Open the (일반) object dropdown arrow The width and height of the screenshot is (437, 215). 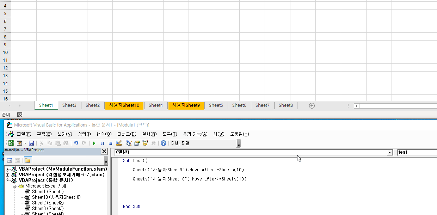click(x=389, y=152)
